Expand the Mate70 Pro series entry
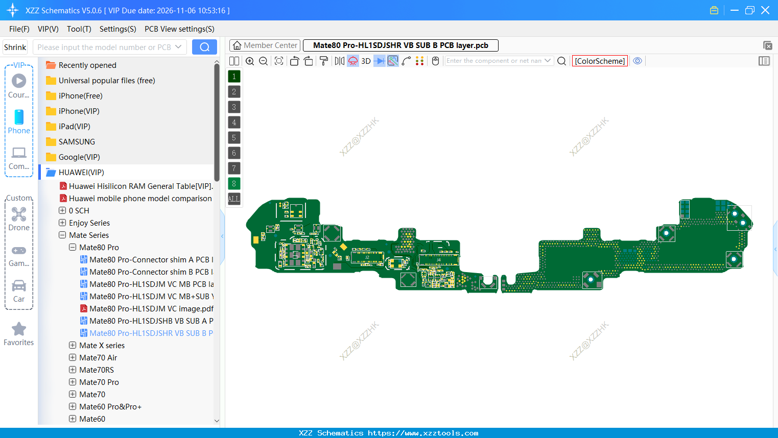778x438 pixels. pos(72,382)
